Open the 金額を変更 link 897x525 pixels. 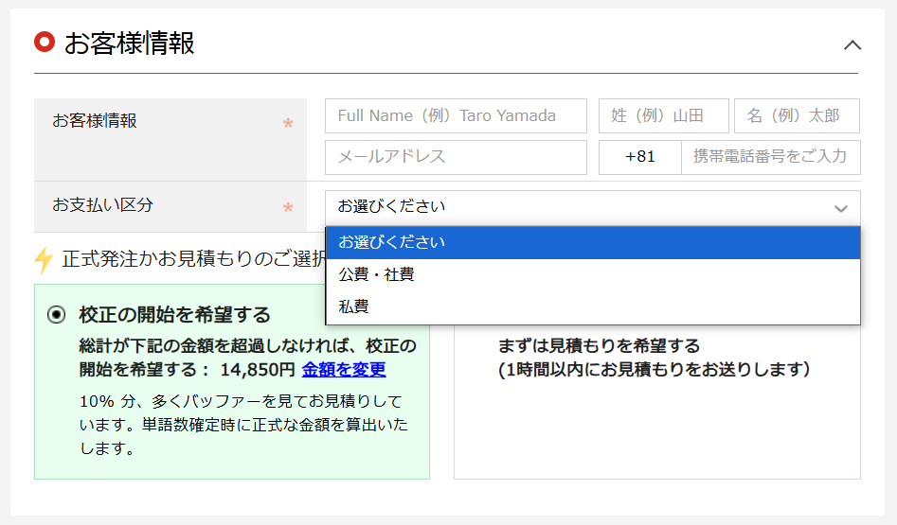point(344,370)
